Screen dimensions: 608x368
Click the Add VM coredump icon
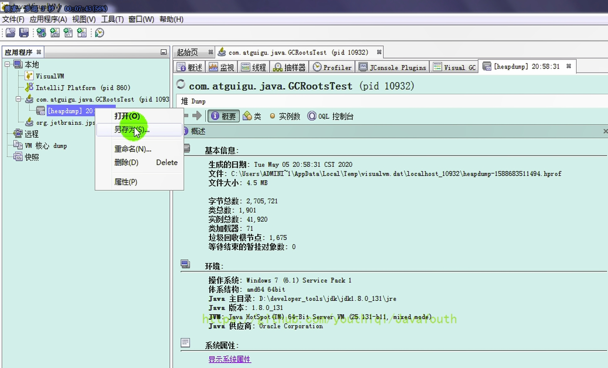68,32
